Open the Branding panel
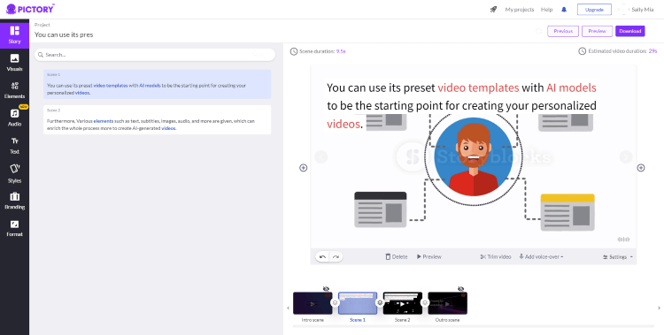 (x=14, y=201)
